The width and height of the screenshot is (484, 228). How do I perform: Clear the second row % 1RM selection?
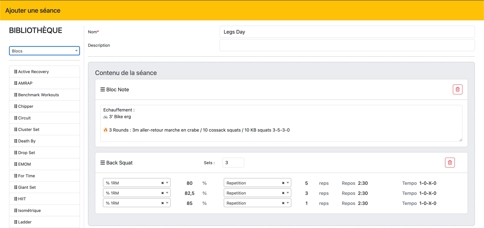pyautogui.click(x=162, y=193)
